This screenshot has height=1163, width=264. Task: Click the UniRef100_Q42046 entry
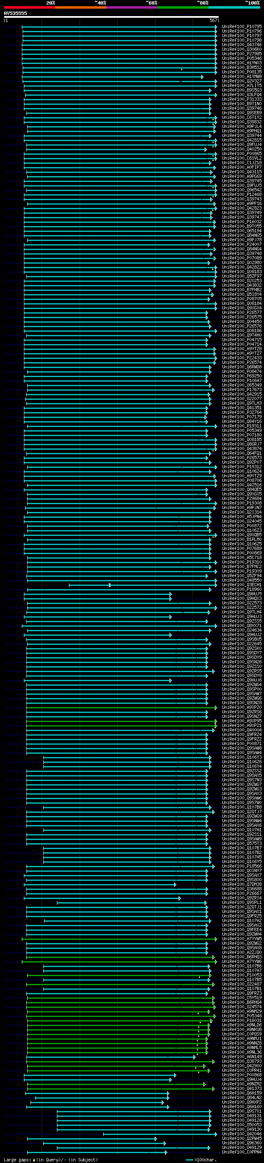click(241, 1134)
